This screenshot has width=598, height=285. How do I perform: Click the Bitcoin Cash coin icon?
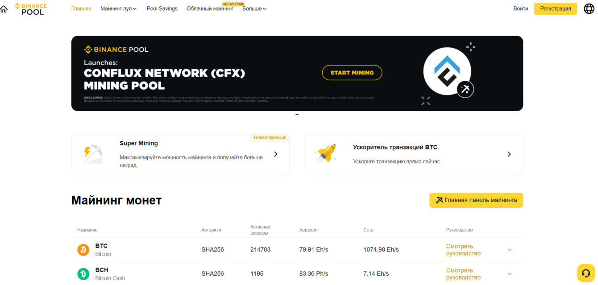pyautogui.click(x=83, y=273)
